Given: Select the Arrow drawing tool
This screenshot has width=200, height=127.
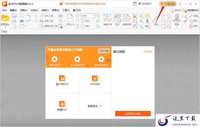Looking at the screenshot, I should point(163,16).
